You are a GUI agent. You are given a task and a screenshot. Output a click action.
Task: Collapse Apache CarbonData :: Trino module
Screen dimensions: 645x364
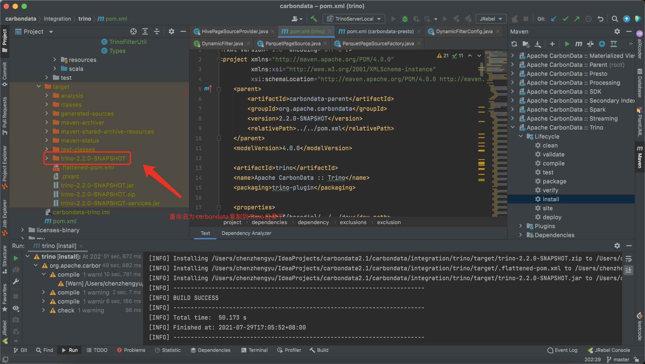(x=513, y=127)
